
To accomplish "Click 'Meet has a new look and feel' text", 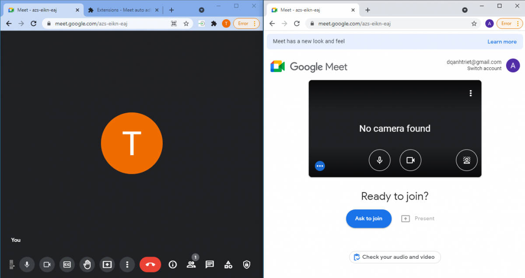I will [309, 42].
